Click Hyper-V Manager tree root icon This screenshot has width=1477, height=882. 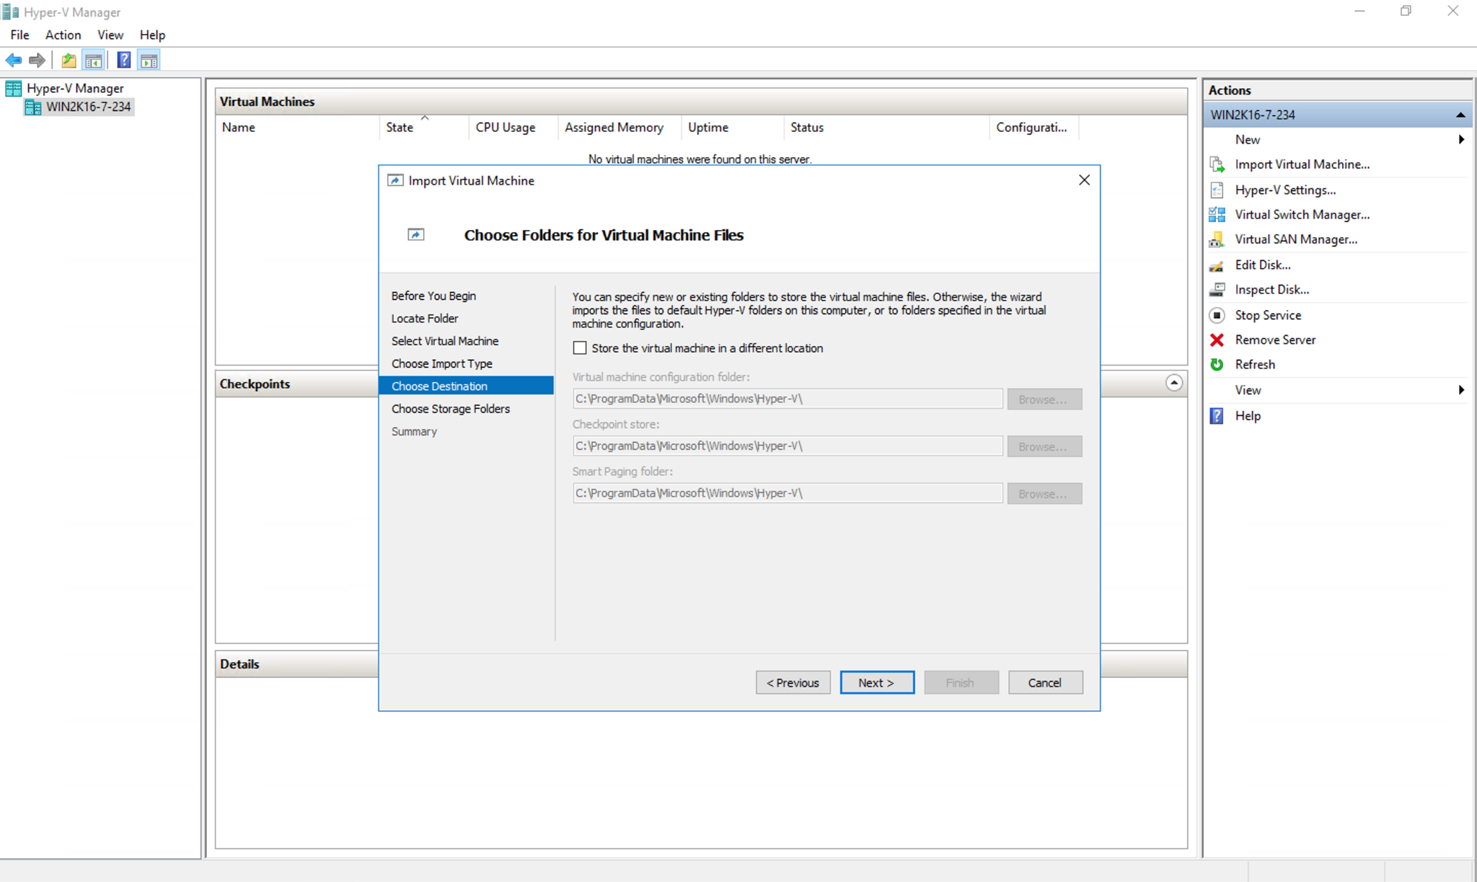coord(14,88)
